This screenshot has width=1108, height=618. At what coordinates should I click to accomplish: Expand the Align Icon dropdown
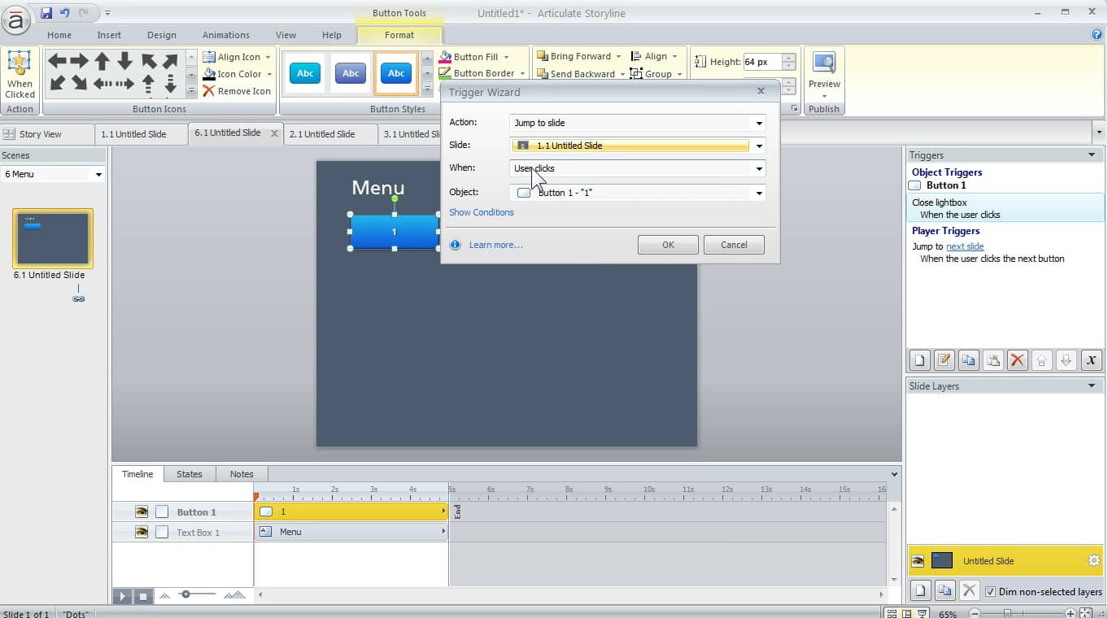coord(268,57)
